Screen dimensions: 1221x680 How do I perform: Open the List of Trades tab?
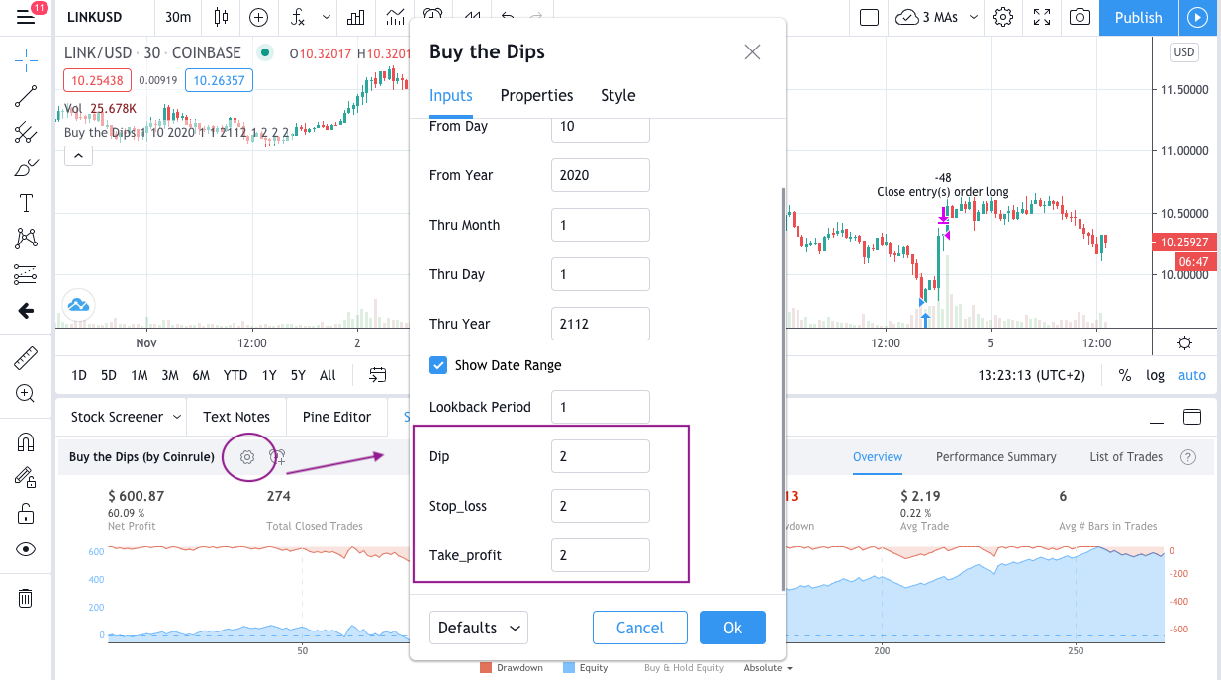coord(1125,456)
